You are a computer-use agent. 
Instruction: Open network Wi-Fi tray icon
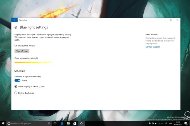159,123
